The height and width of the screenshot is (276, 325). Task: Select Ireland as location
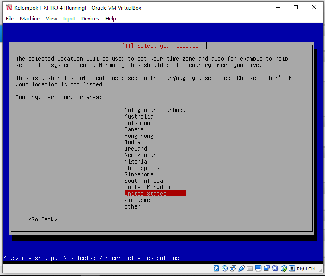[x=136, y=149]
